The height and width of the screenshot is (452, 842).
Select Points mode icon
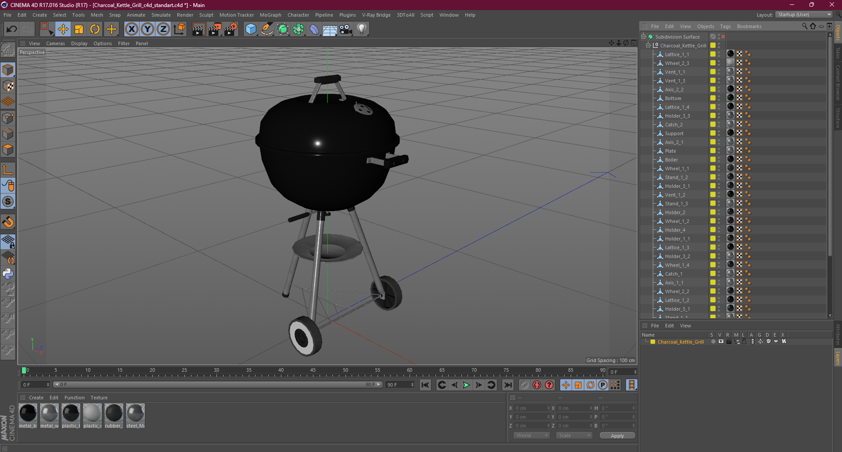pyautogui.click(x=8, y=118)
